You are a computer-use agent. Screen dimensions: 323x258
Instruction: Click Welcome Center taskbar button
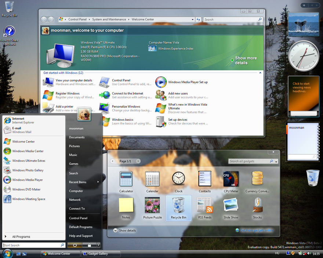[x=60, y=254]
